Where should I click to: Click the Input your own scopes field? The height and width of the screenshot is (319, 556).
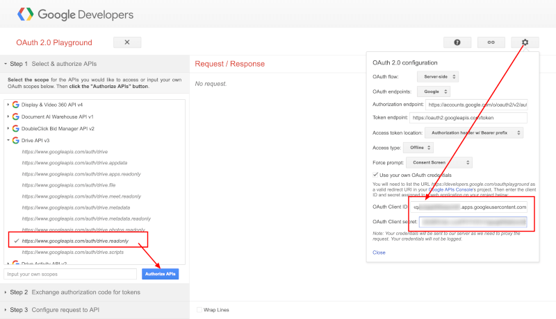[69, 274]
